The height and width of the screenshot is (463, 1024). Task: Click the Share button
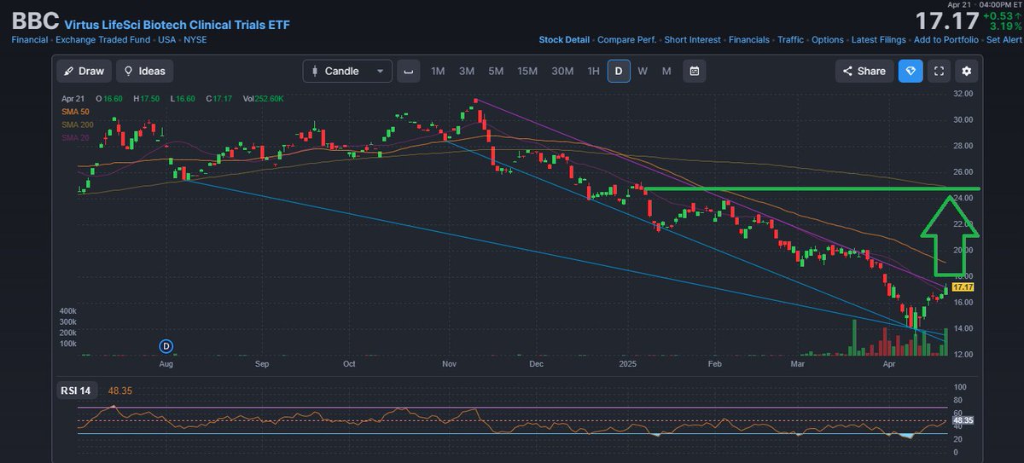864,71
